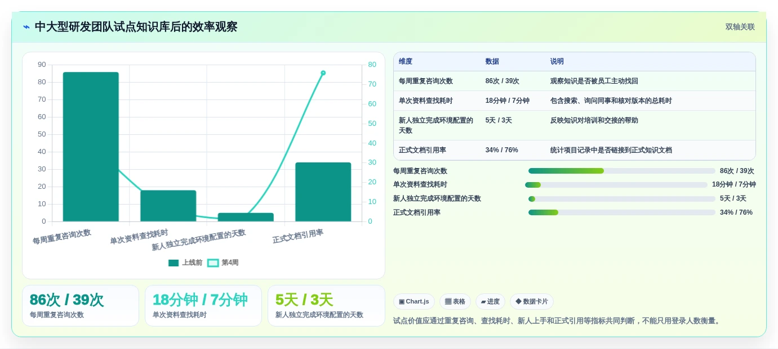Click description 包含搜索、询问同事和核对版本的总耗时
Image resolution: width=778 pixels, height=349 pixels.
pos(611,101)
